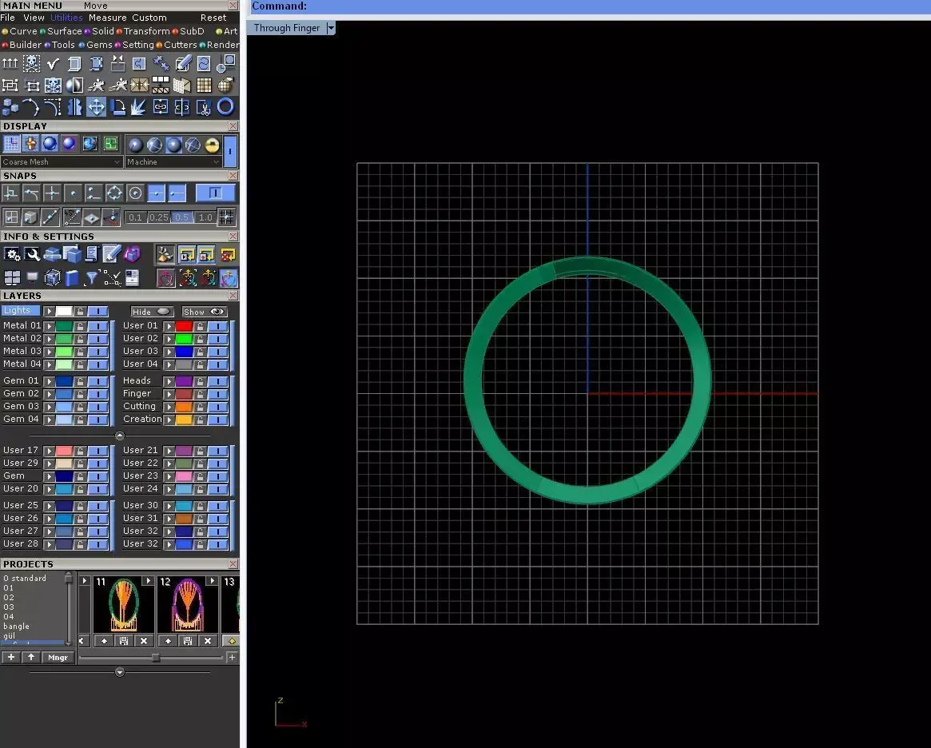This screenshot has height=748, width=931.
Task: Click the Show layers button
Action: pyautogui.click(x=204, y=312)
